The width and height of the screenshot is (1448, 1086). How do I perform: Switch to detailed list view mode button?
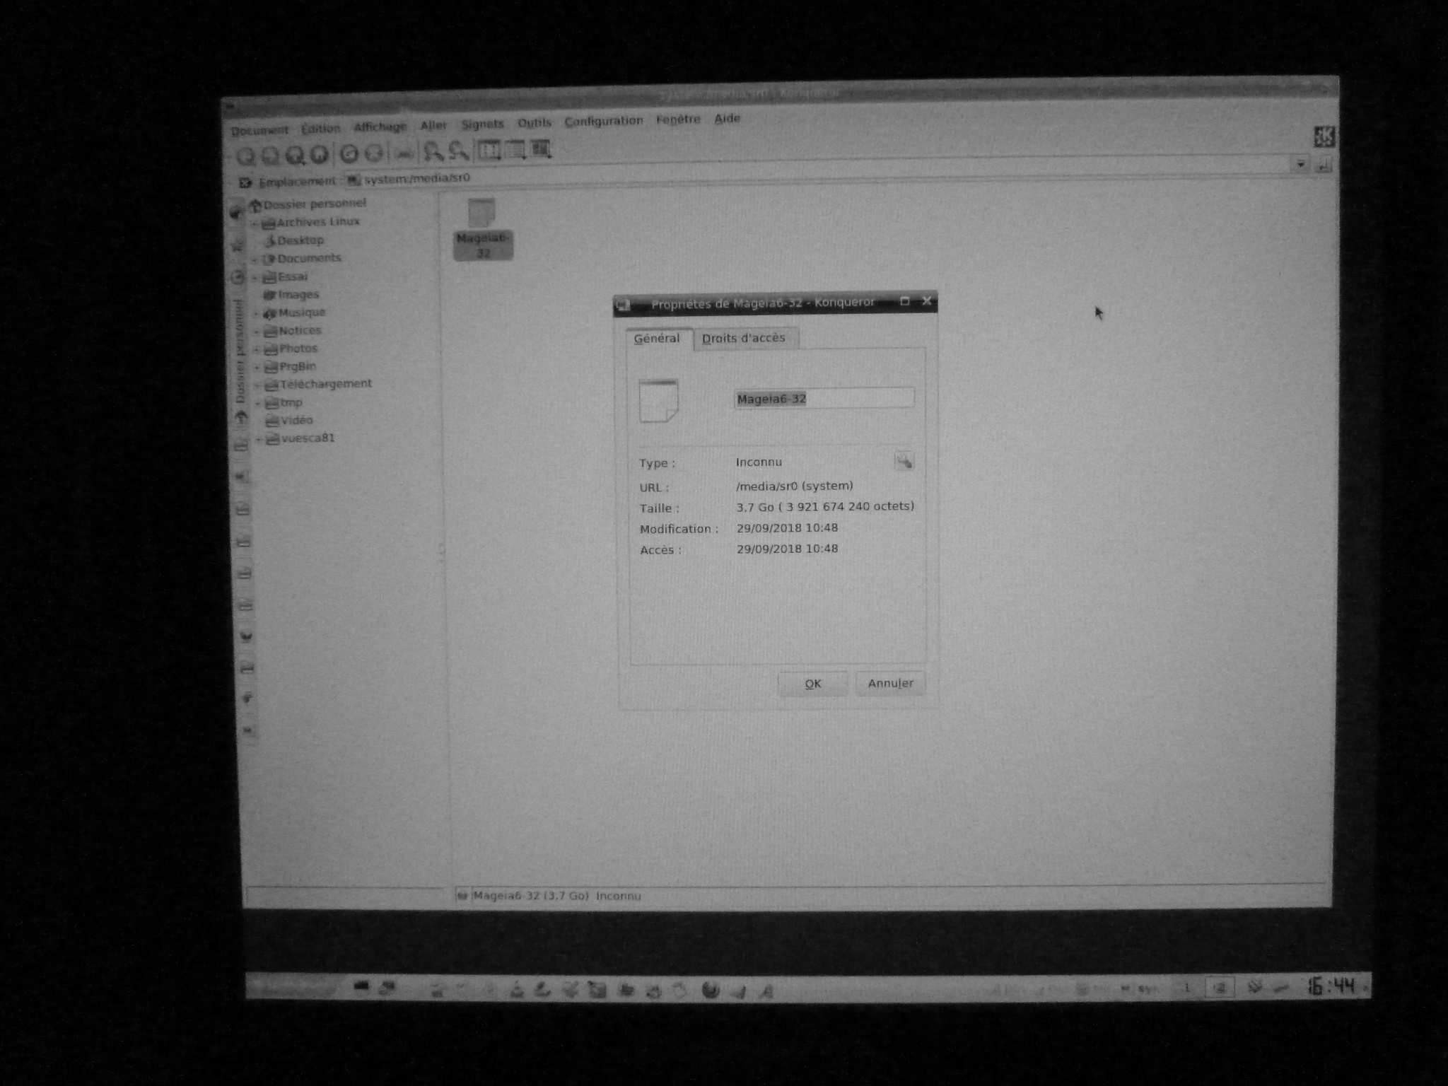tap(515, 149)
